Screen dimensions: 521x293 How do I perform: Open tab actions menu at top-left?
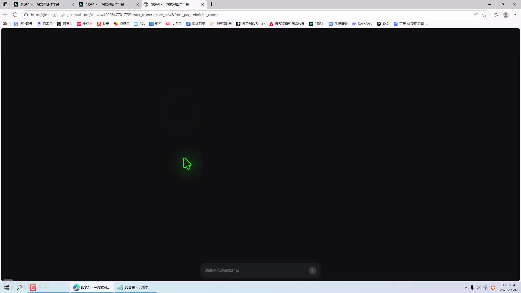(5, 4)
